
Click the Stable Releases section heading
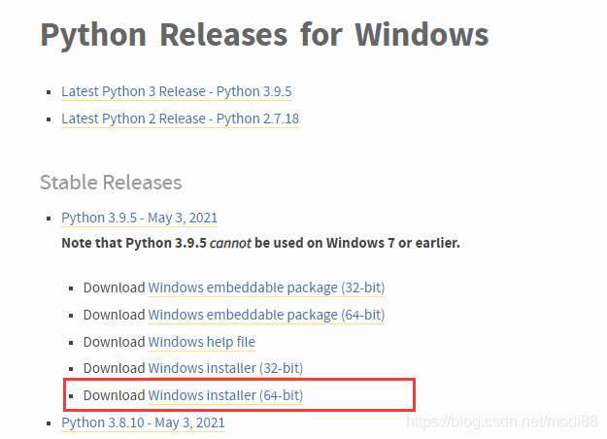pos(111,183)
